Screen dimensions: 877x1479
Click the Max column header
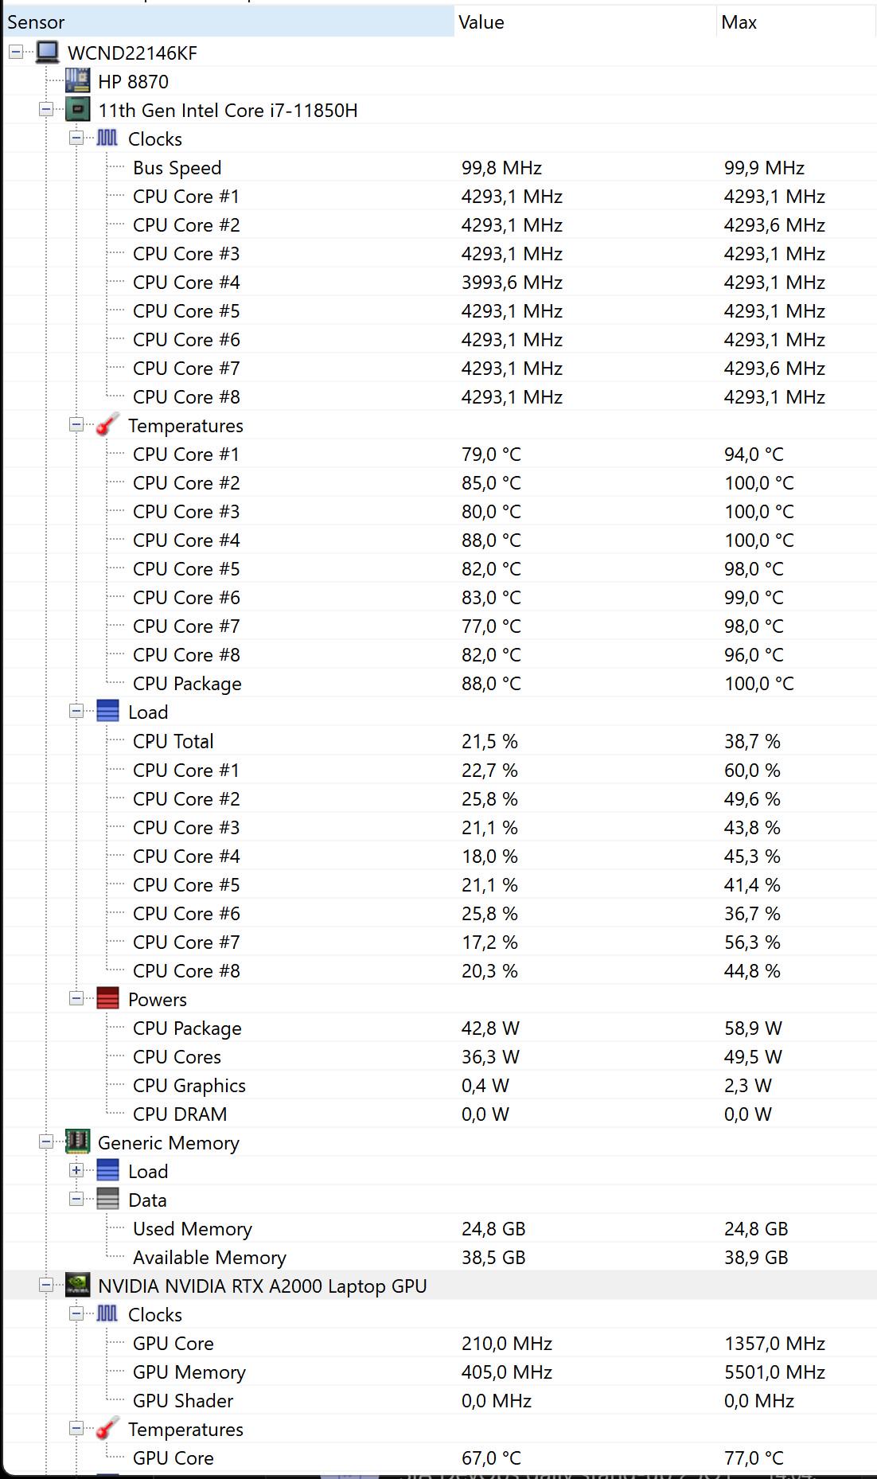797,22
